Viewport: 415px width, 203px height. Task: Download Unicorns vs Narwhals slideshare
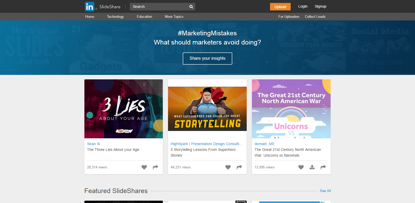312,167
